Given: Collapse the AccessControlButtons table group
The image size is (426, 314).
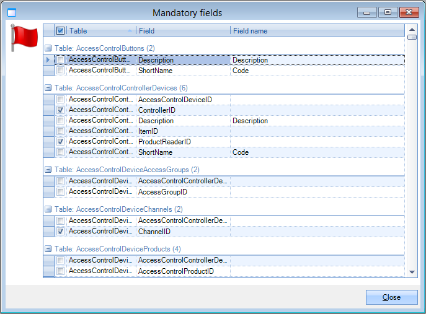Looking at the screenshot, I should click(x=48, y=48).
